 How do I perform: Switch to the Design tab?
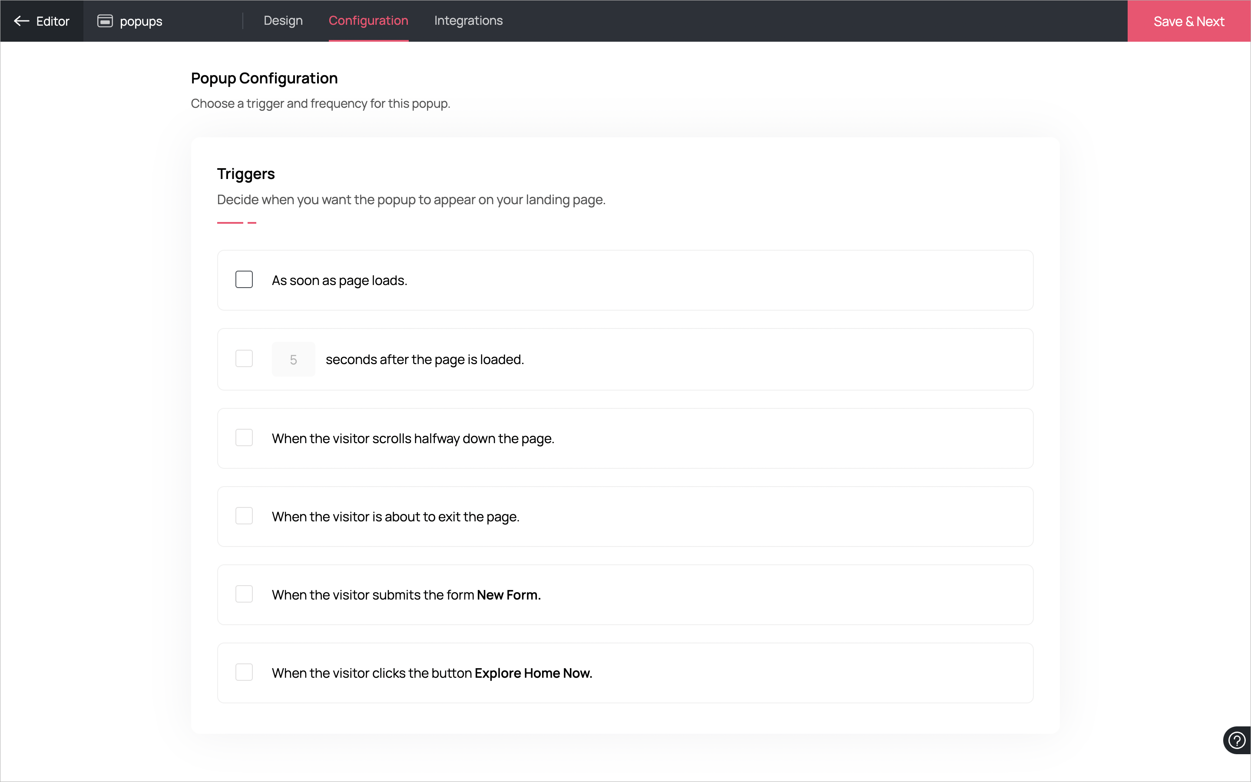click(283, 21)
